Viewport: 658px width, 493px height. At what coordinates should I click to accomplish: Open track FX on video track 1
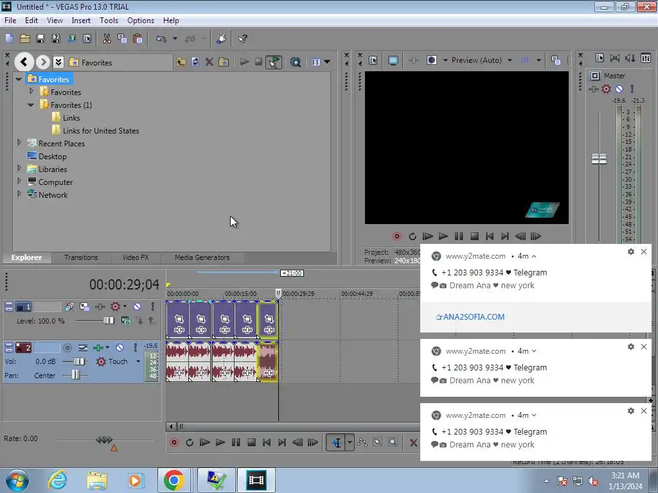click(100, 307)
